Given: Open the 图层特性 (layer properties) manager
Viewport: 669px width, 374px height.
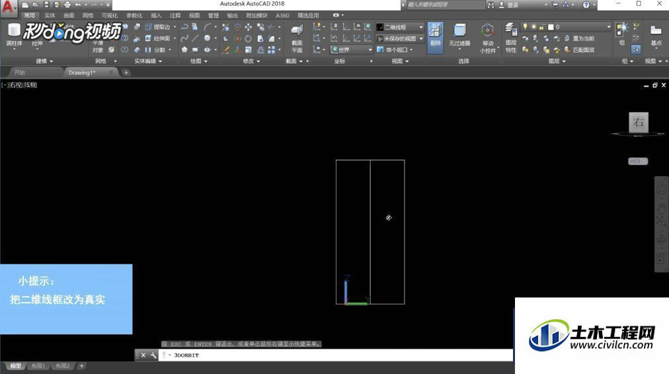Looking at the screenshot, I should [511, 38].
